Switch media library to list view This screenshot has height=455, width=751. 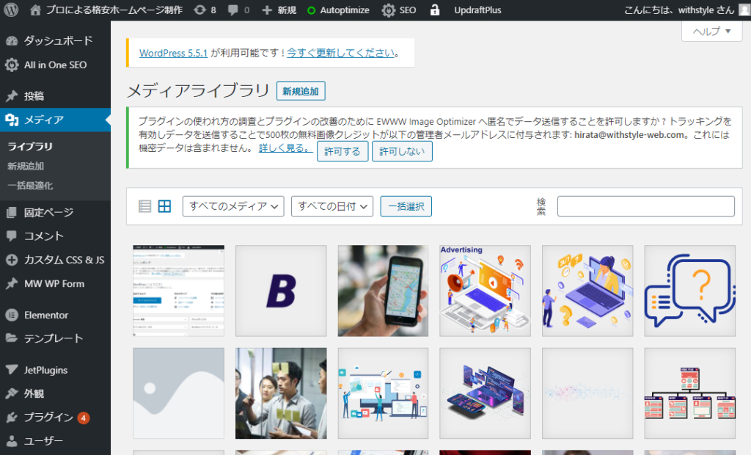(144, 206)
